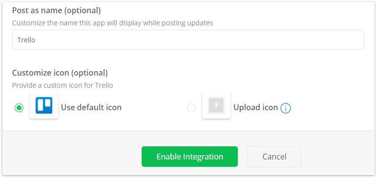This screenshot has height=178, width=377.
Task: Click the blue Trello logo icon
Action: (x=44, y=105)
